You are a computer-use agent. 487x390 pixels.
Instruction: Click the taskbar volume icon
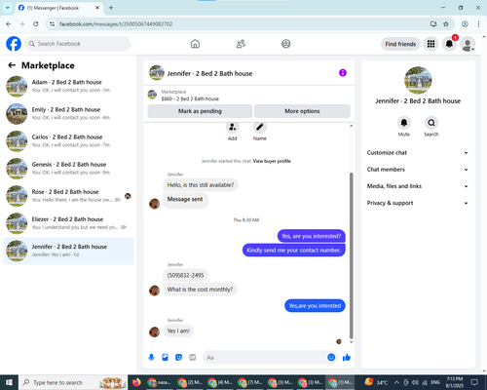tap(415, 382)
